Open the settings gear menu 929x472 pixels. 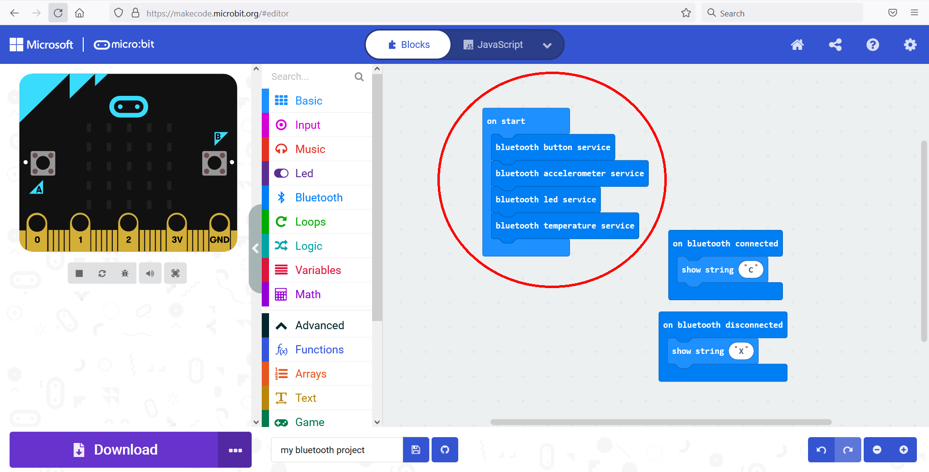click(x=910, y=45)
